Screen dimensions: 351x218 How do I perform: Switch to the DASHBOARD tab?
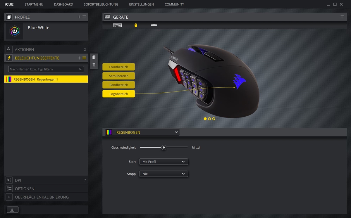coord(63,4)
